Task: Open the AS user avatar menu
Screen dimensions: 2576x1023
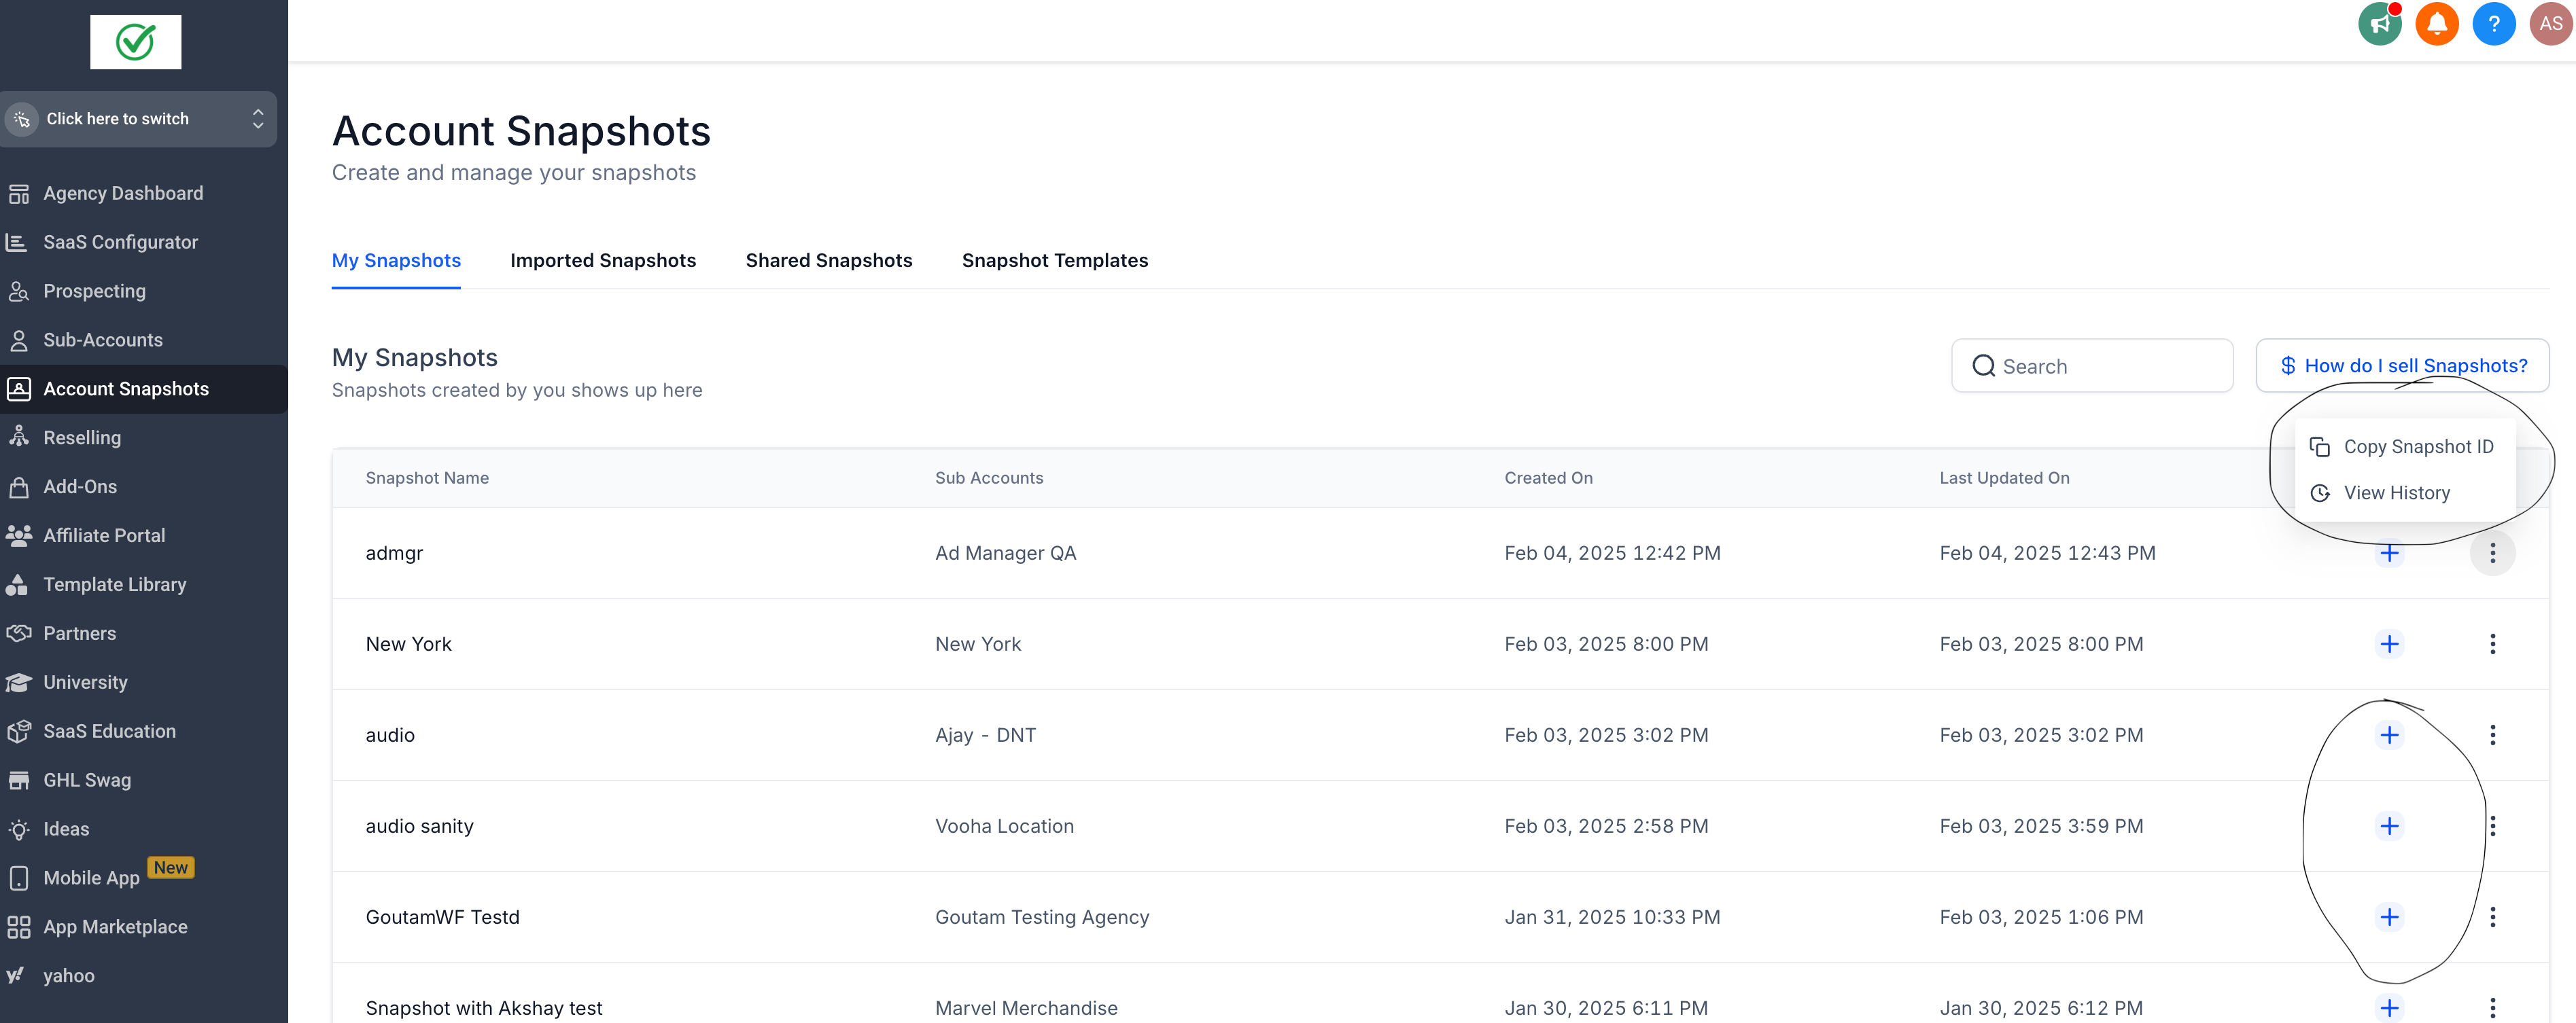Action: [2550, 24]
